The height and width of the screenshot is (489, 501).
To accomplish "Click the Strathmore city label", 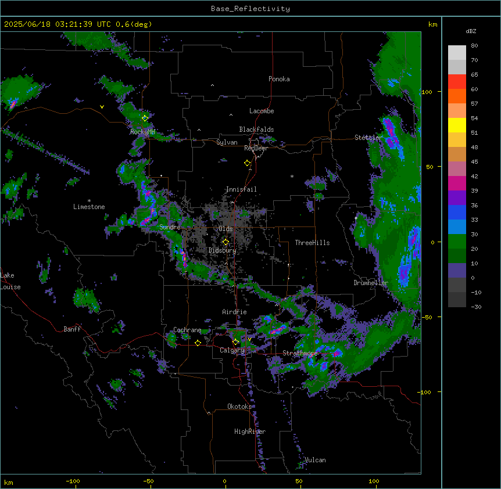I will click(300, 353).
